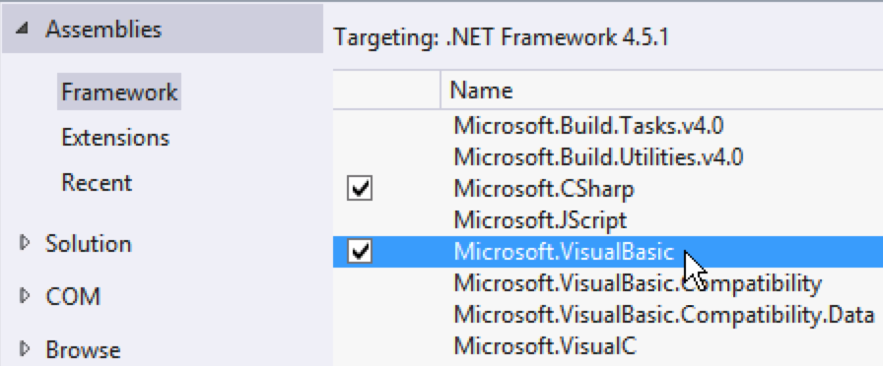
Task: Open the Browse section label
Action: (83, 349)
